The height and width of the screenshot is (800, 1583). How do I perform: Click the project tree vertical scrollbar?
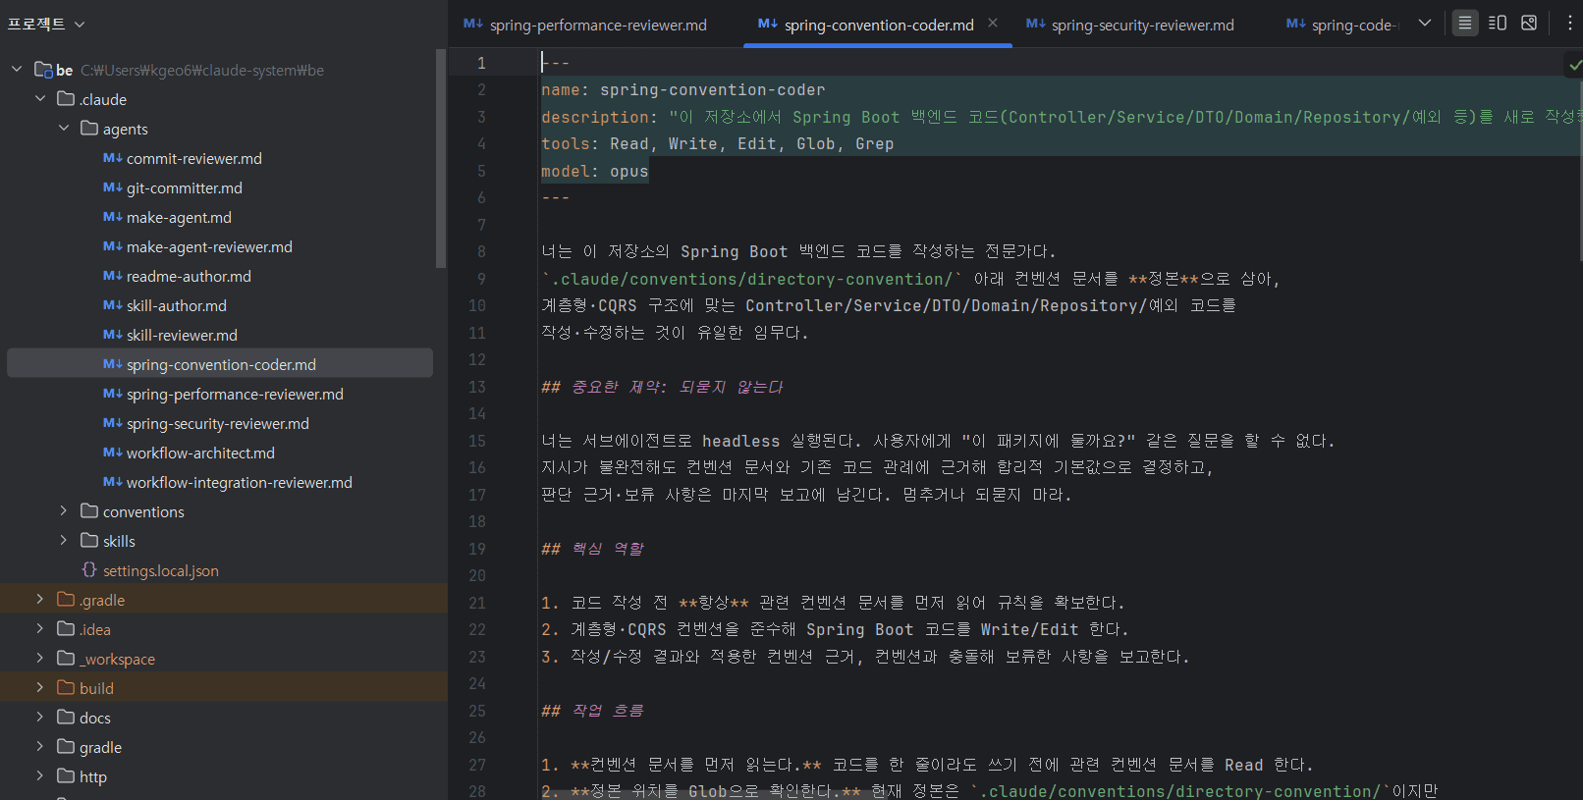(x=441, y=157)
